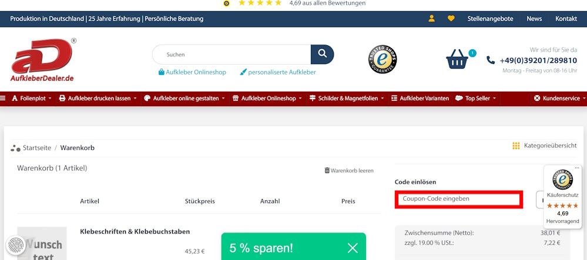Open the News link
The width and height of the screenshot is (587, 260).
(534, 19)
